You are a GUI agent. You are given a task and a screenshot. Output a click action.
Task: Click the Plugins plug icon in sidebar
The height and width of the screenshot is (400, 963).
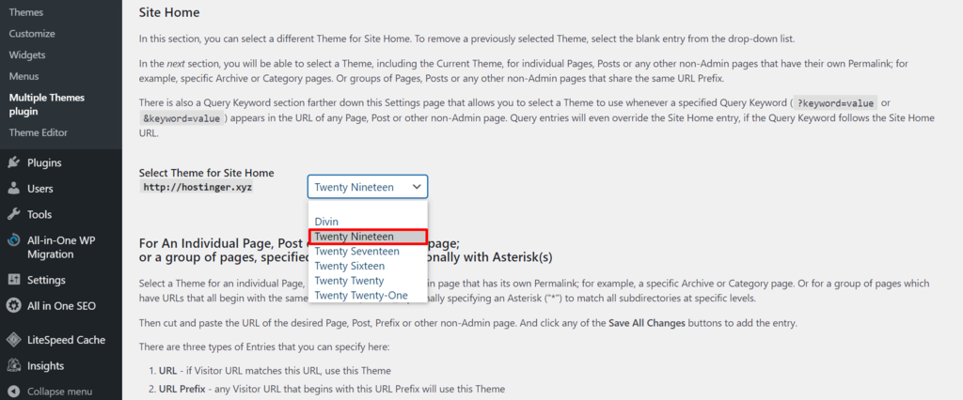click(13, 162)
